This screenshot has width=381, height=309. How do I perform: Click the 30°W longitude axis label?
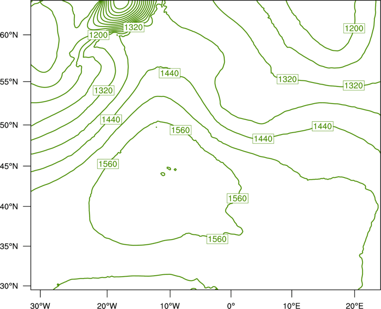40,306
